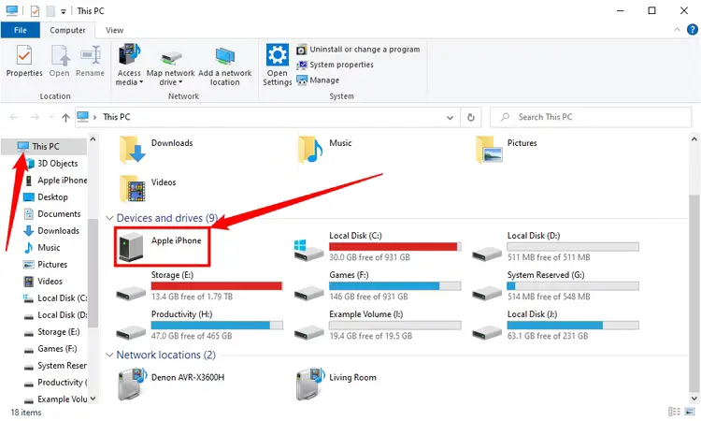Select This PC in the navigation pane
Viewport: 701px width, 421px height.
point(44,146)
